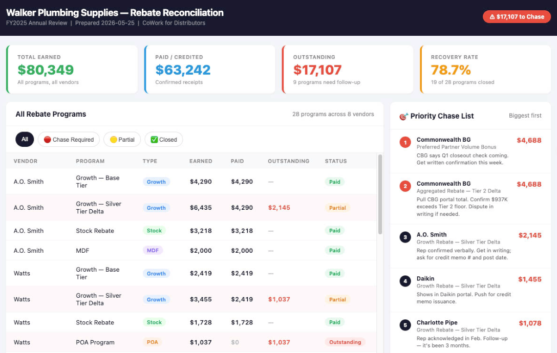The image size is (557, 353).
Task: Click the POA tag in Watts POA Program row
Action: 153,342
